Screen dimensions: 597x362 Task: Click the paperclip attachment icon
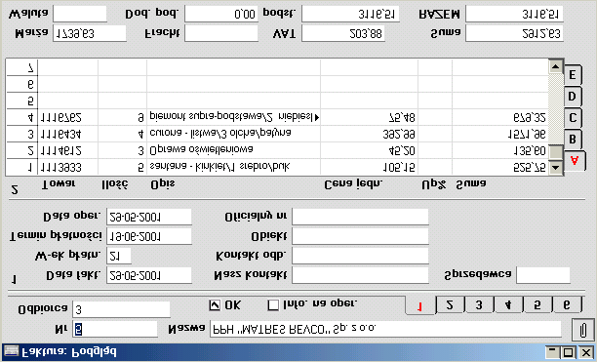(582, 330)
